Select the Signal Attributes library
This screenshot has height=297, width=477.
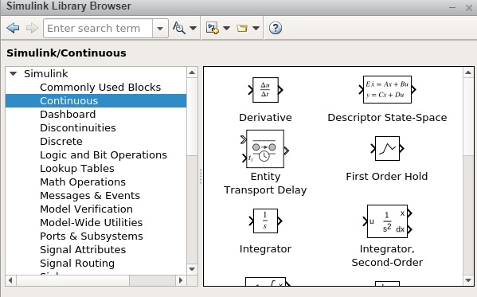click(83, 249)
